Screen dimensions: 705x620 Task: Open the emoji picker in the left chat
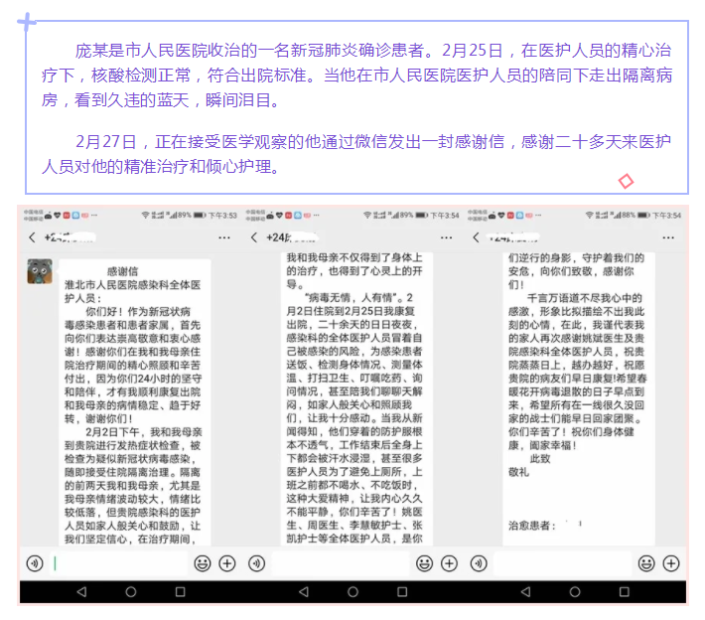tap(203, 563)
